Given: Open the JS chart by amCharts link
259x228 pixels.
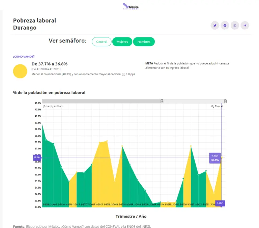Looking at the screenshot, I should [53, 106].
